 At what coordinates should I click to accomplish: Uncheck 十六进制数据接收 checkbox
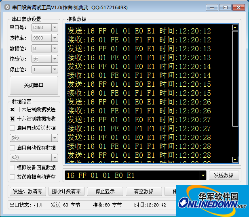tap(13, 119)
